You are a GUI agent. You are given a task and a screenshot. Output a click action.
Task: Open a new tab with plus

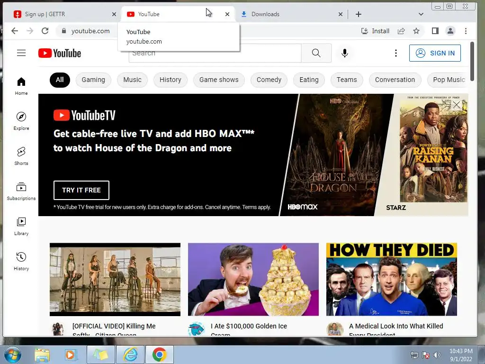coord(359,14)
